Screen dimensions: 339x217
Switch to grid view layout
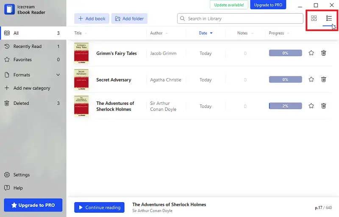(x=314, y=18)
